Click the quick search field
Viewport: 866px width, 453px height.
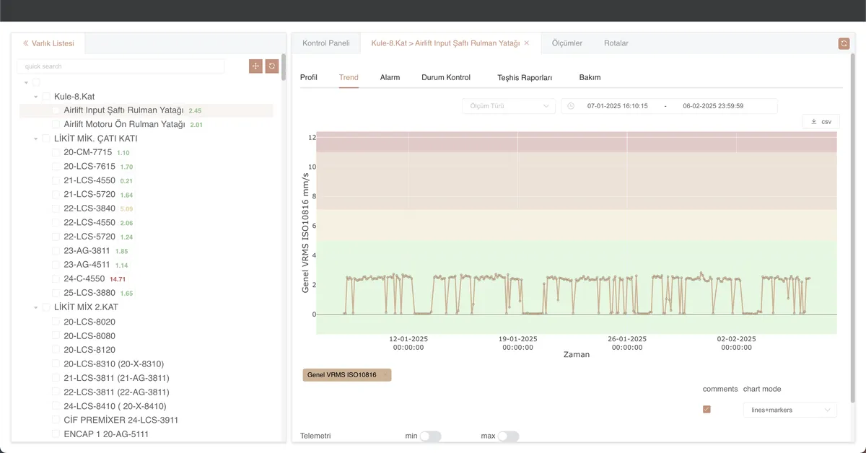click(x=121, y=66)
